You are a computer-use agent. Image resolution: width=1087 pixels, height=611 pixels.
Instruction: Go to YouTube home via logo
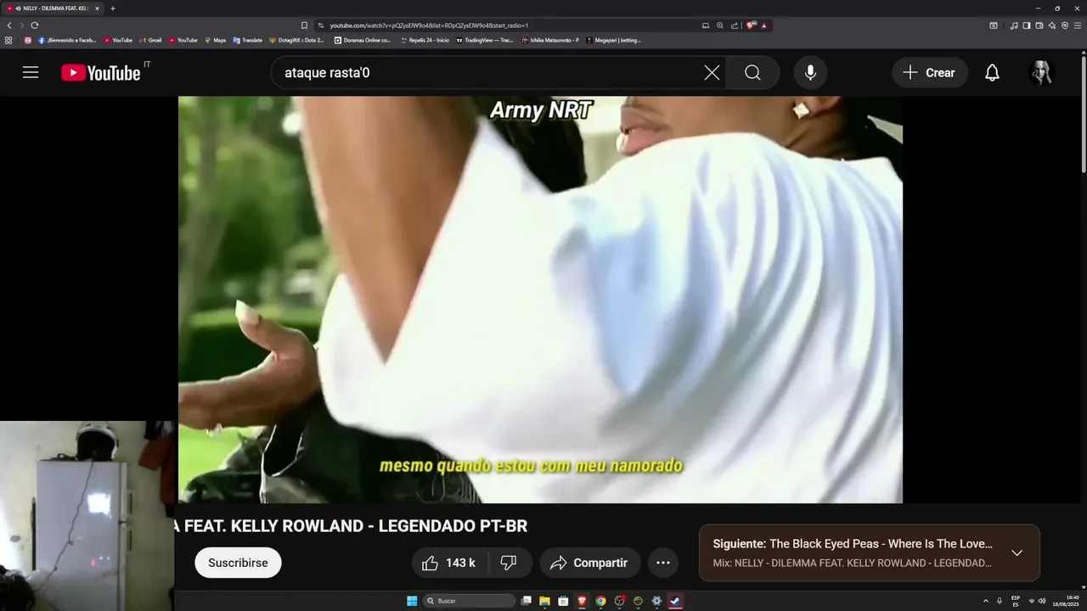[100, 73]
